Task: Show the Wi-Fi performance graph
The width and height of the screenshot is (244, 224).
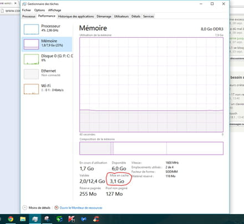Action: click(x=47, y=89)
